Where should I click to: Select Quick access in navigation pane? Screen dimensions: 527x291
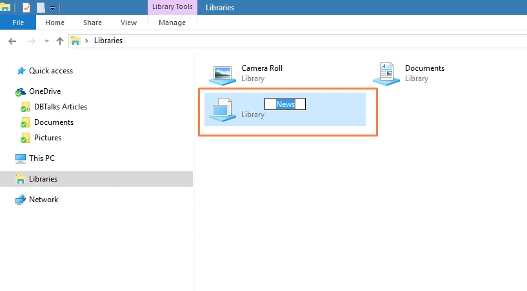click(x=51, y=71)
